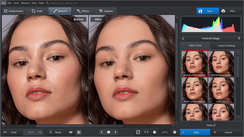The height and width of the screenshot is (137, 244).
Task: Switch to the Enhancement tab
Action: (x=13, y=11)
